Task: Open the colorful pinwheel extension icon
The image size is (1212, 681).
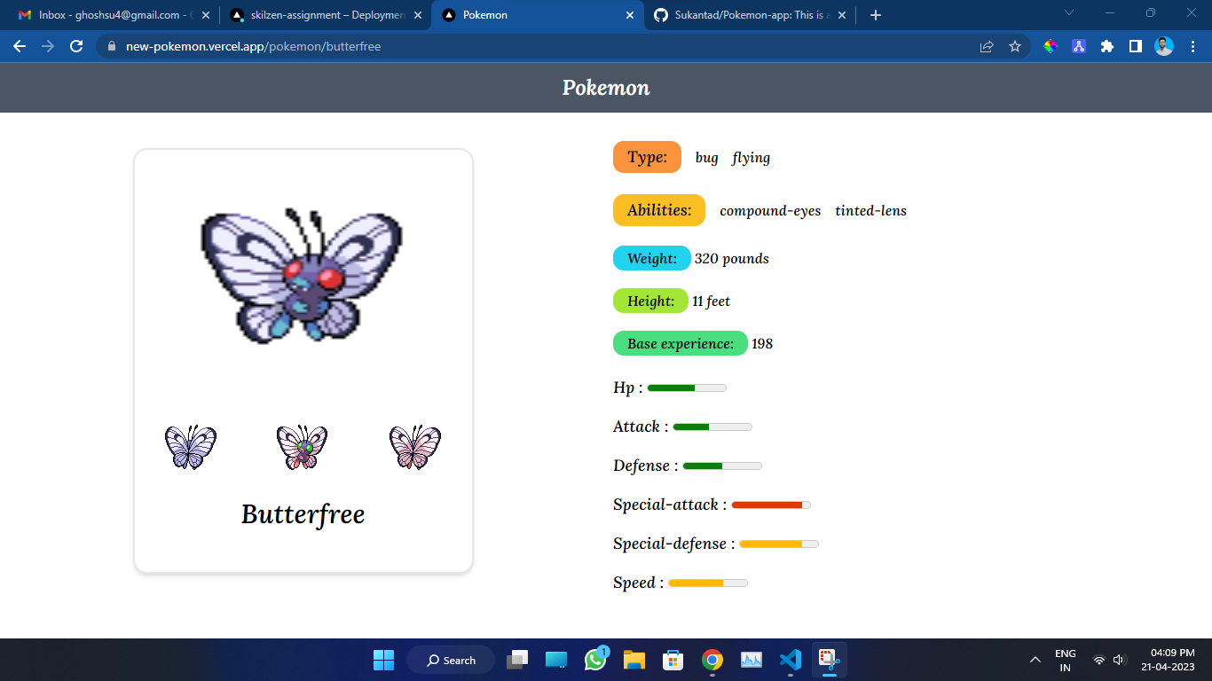Action: pos(1051,46)
